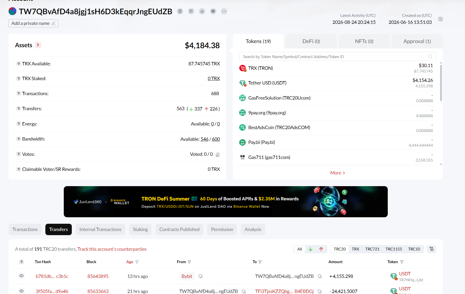Image resolution: width=465 pixels, height=294 pixels.
Task: Copy the Bybit sender address
Action: (200, 276)
